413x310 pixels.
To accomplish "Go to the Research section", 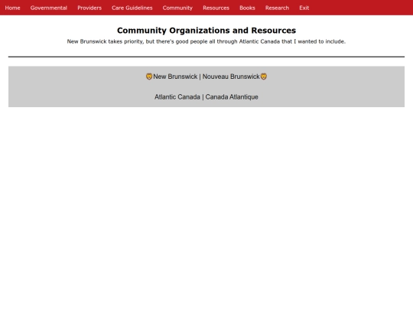I will [277, 8].
